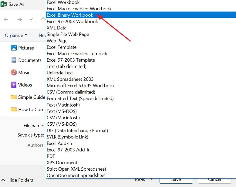Open the Pictures folder in sidebar
The image size is (236, 187).
26,48
